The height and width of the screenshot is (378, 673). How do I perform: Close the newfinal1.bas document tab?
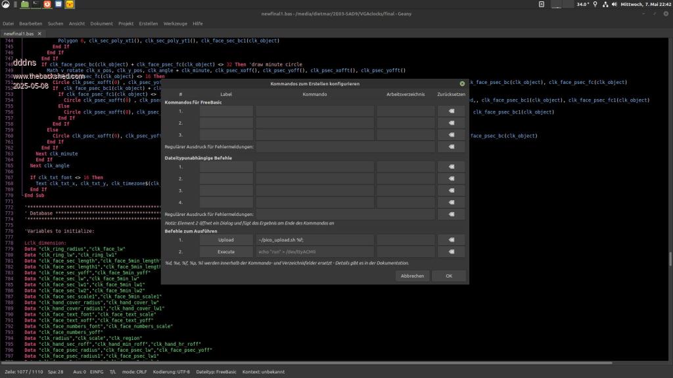coord(39,33)
